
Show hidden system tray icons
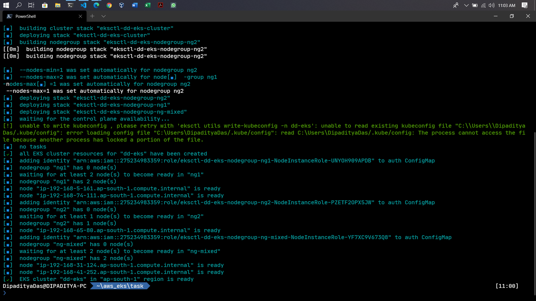[x=466, y=5]
